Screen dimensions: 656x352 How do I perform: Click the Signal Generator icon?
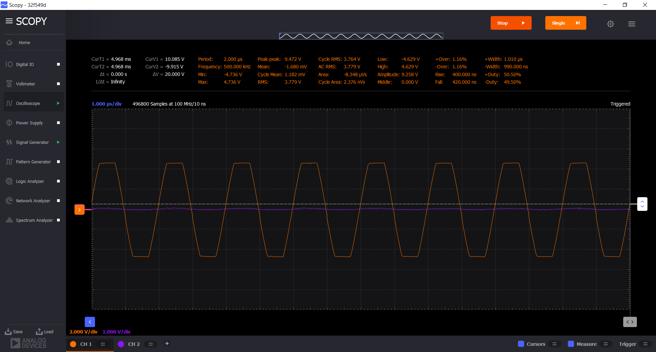point(9,142)
